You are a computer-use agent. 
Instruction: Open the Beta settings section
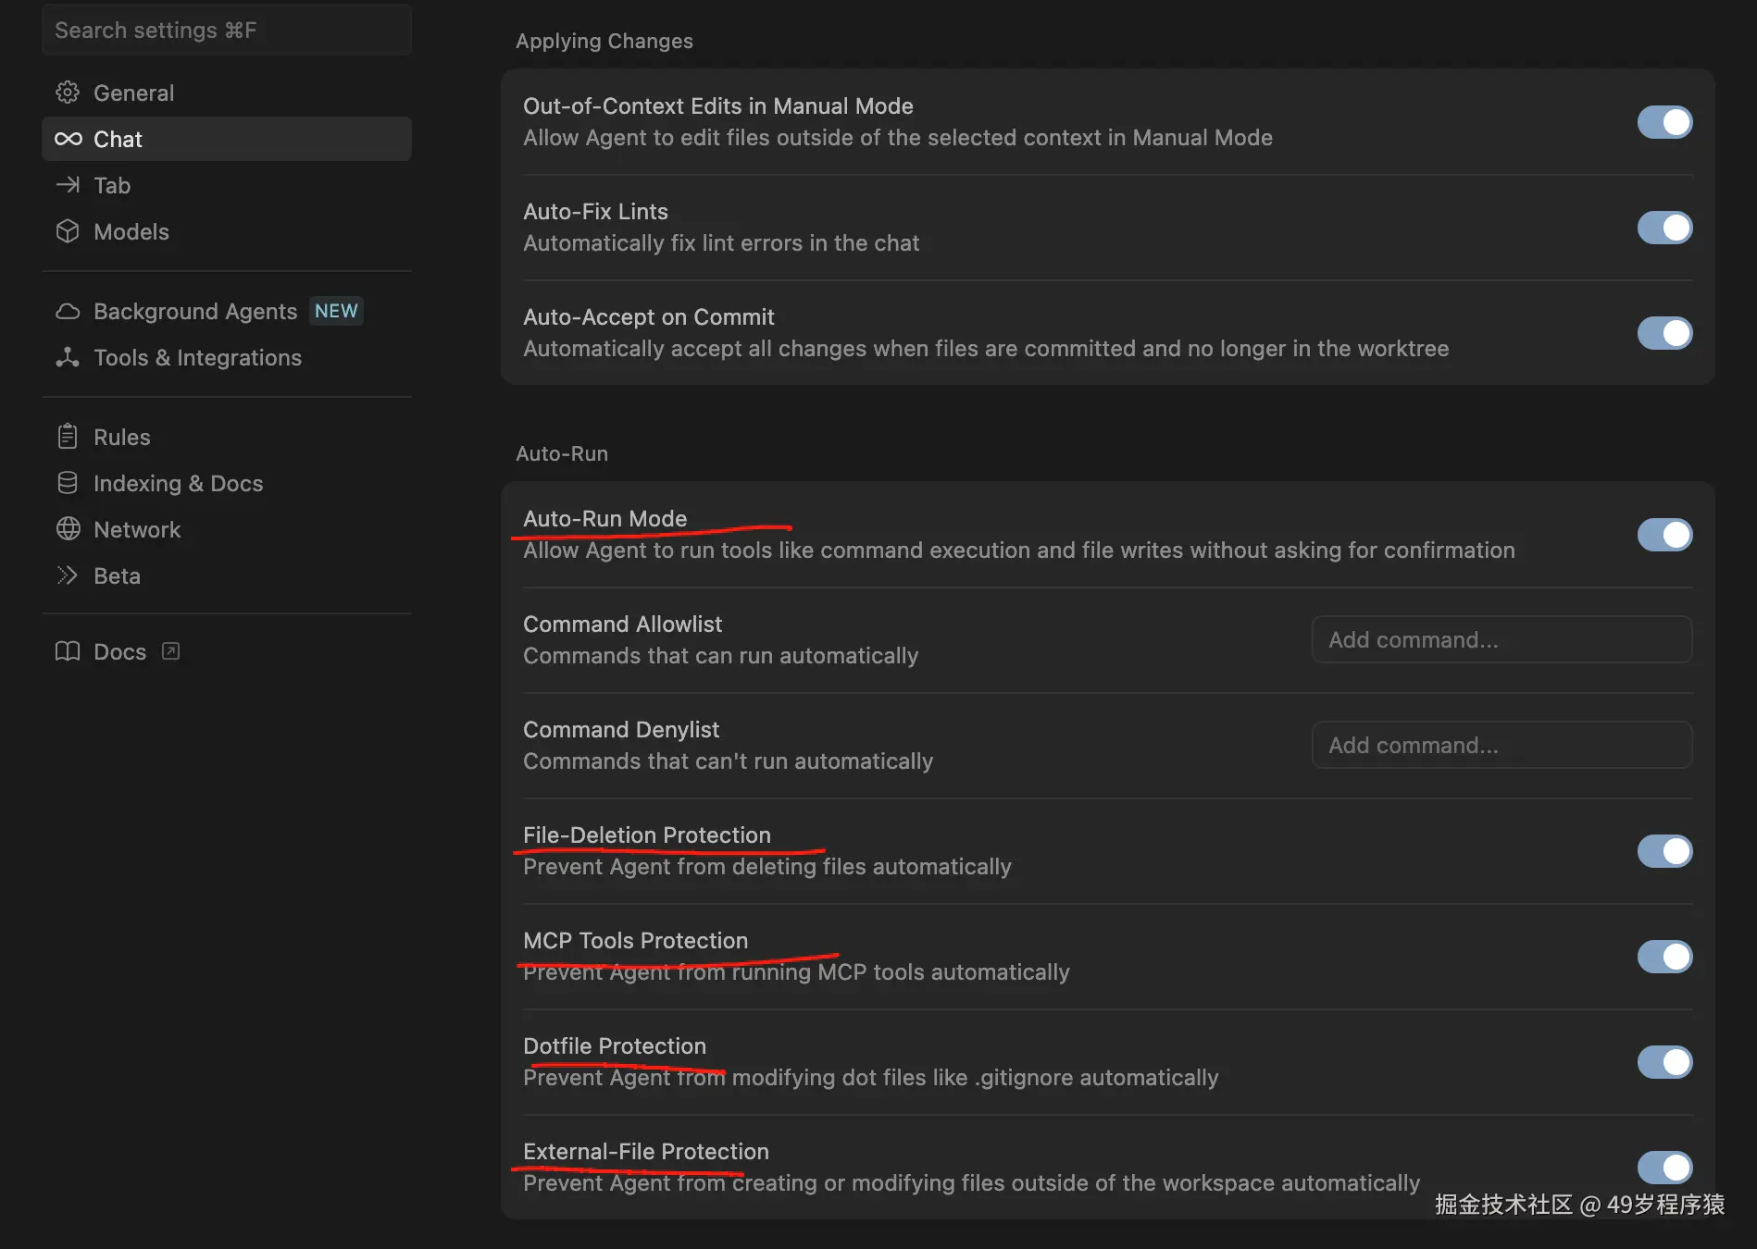(x=117, y=575)
